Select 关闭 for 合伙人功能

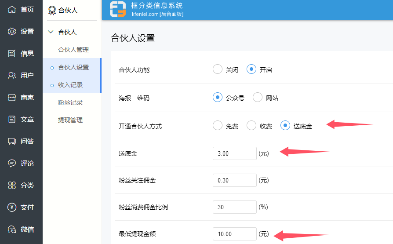(218, 69)
